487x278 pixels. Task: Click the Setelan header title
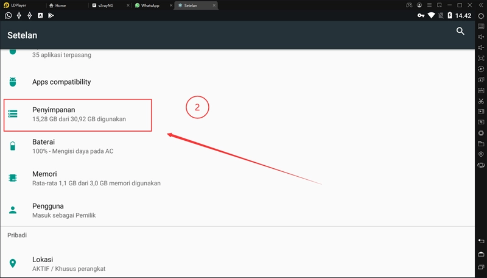coord(23,35)
